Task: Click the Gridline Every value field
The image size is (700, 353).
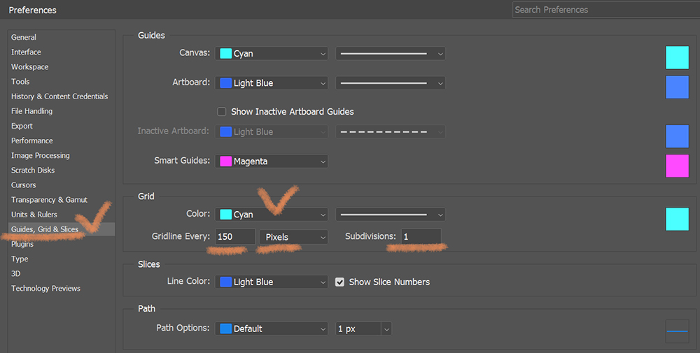Action: 235,237
